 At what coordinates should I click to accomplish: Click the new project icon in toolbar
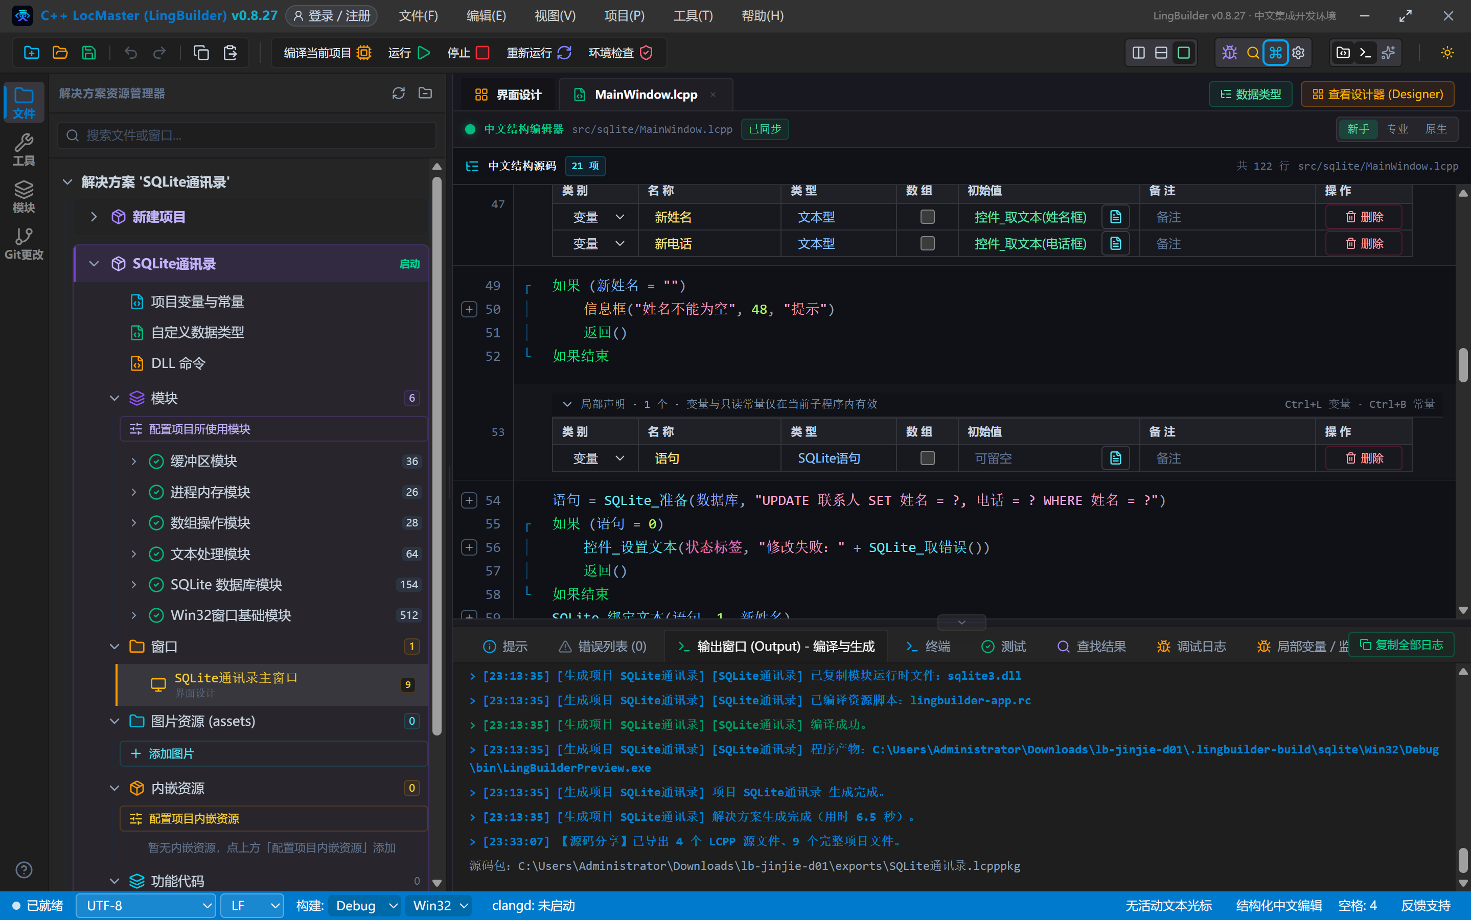click(x=31, y=53)
